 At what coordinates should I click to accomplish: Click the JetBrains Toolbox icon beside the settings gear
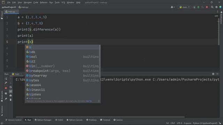[221, 7]
